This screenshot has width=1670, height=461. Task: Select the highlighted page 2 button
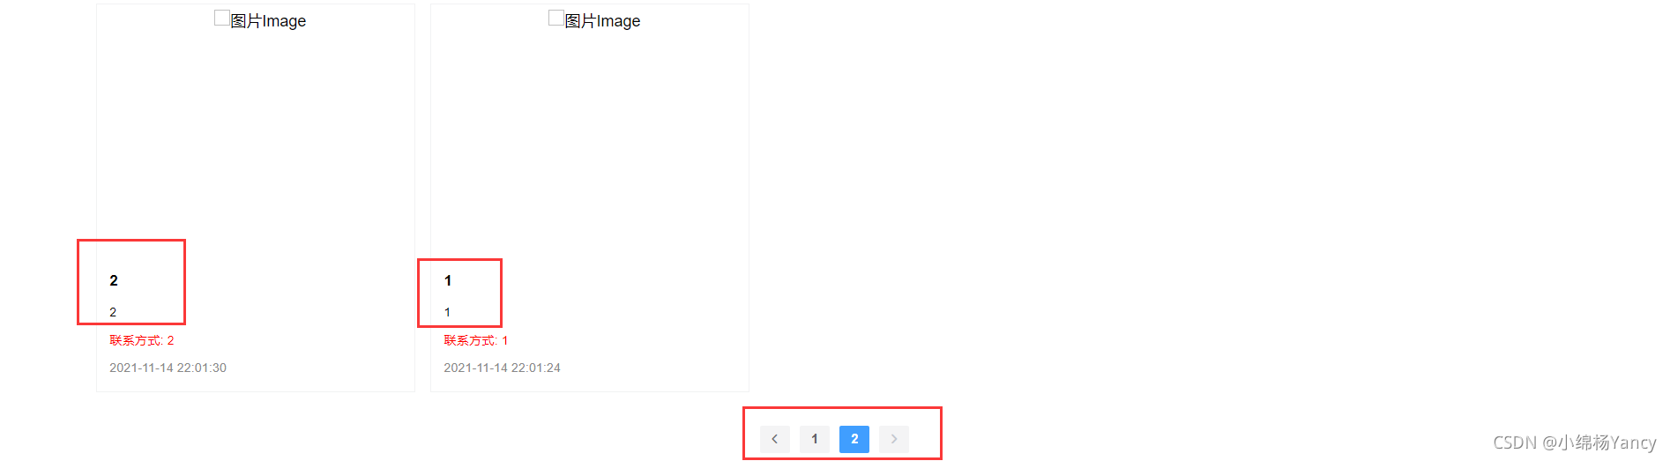(x=854, y=439)
